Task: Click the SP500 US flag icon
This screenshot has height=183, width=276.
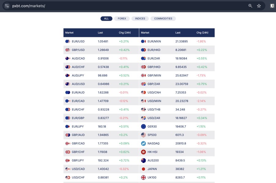Action: point(143,135)
